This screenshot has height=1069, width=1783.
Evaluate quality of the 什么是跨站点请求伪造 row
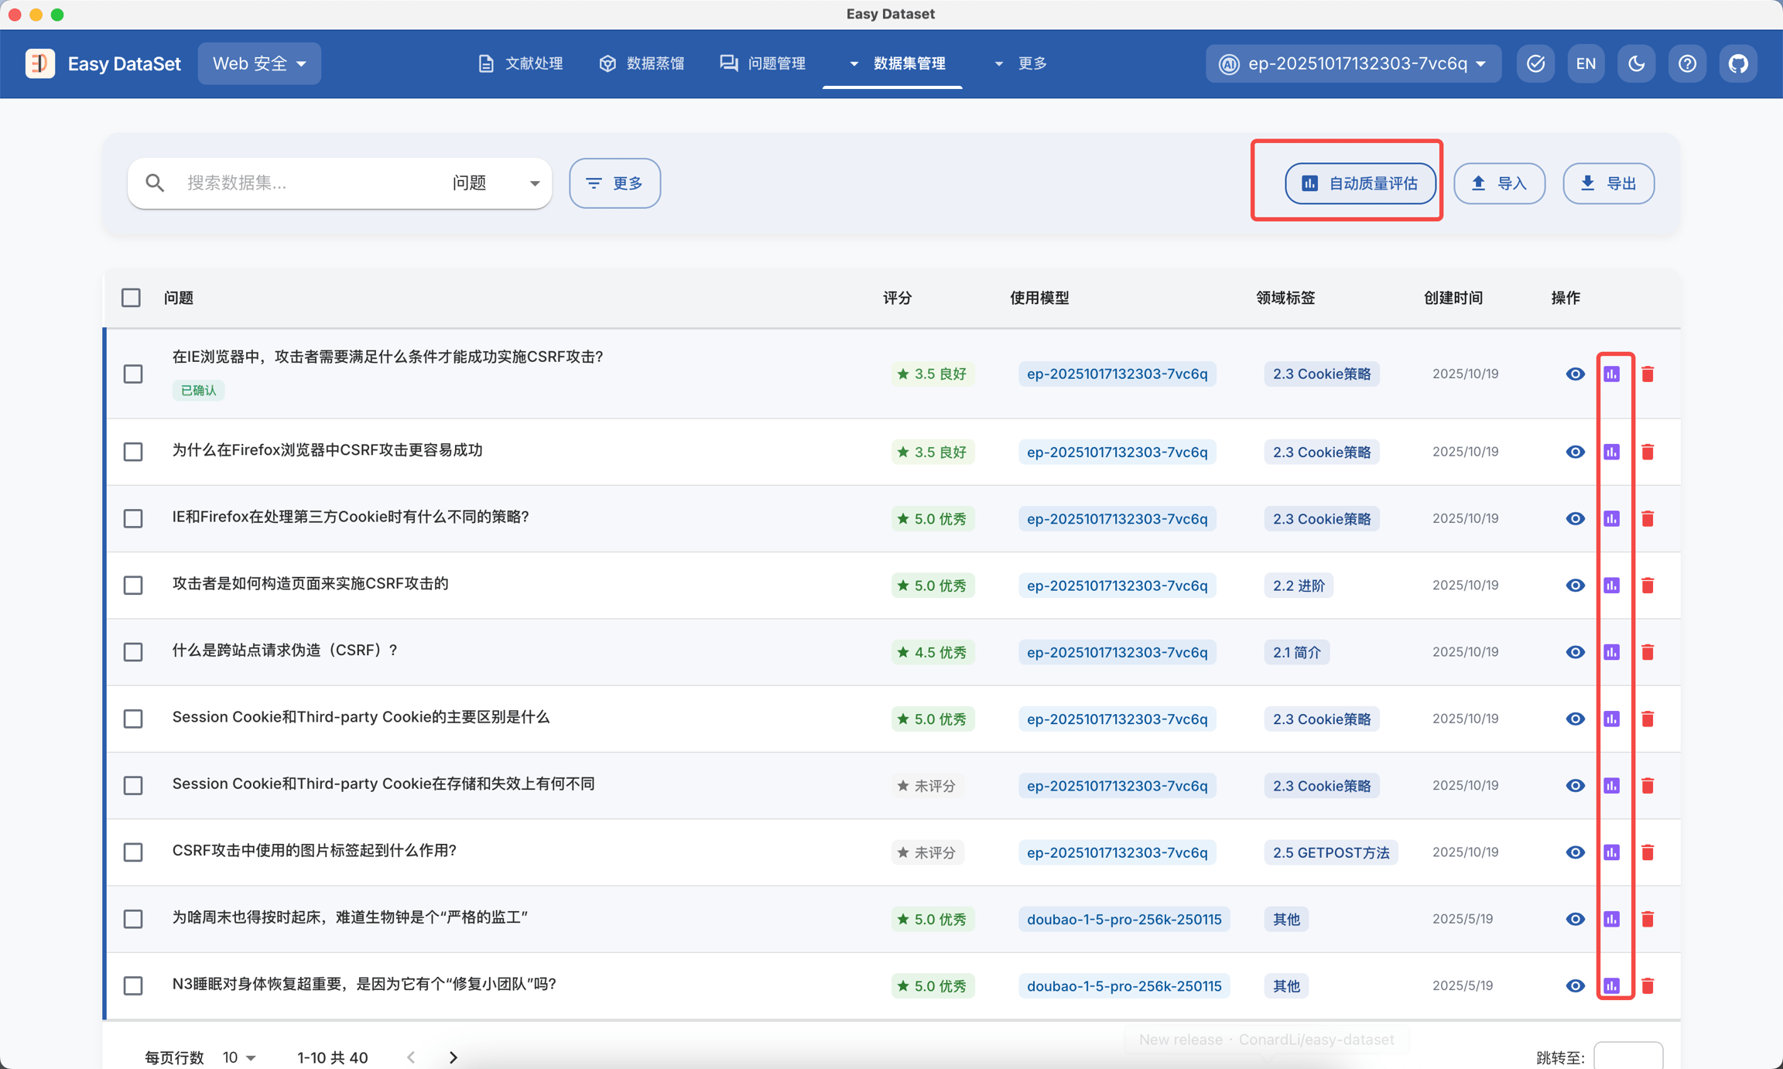tap(1611, 652)
